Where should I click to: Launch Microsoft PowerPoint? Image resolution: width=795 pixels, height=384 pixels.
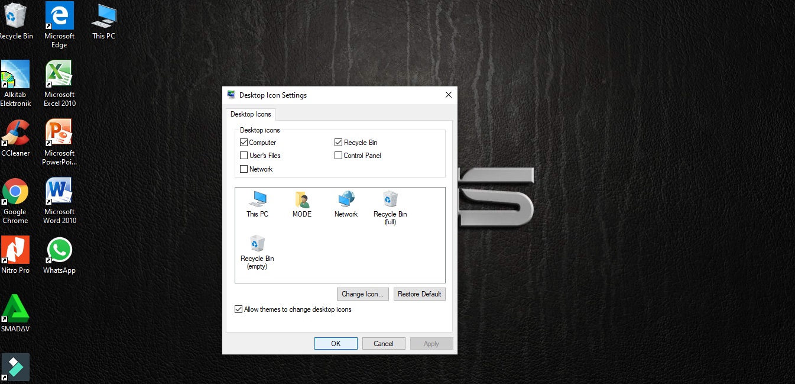(59, 133)
